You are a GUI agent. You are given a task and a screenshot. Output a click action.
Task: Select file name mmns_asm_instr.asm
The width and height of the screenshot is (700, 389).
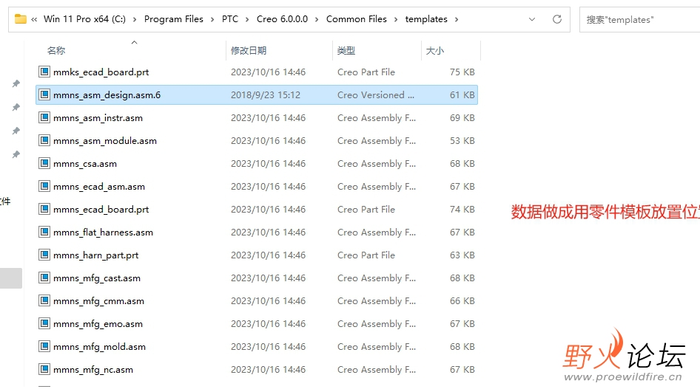click(98, 118)
